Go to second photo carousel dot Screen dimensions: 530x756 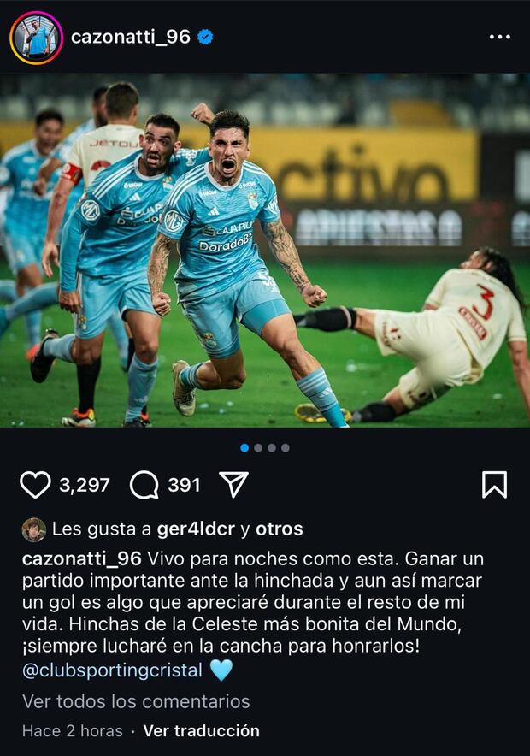(258, 448)
